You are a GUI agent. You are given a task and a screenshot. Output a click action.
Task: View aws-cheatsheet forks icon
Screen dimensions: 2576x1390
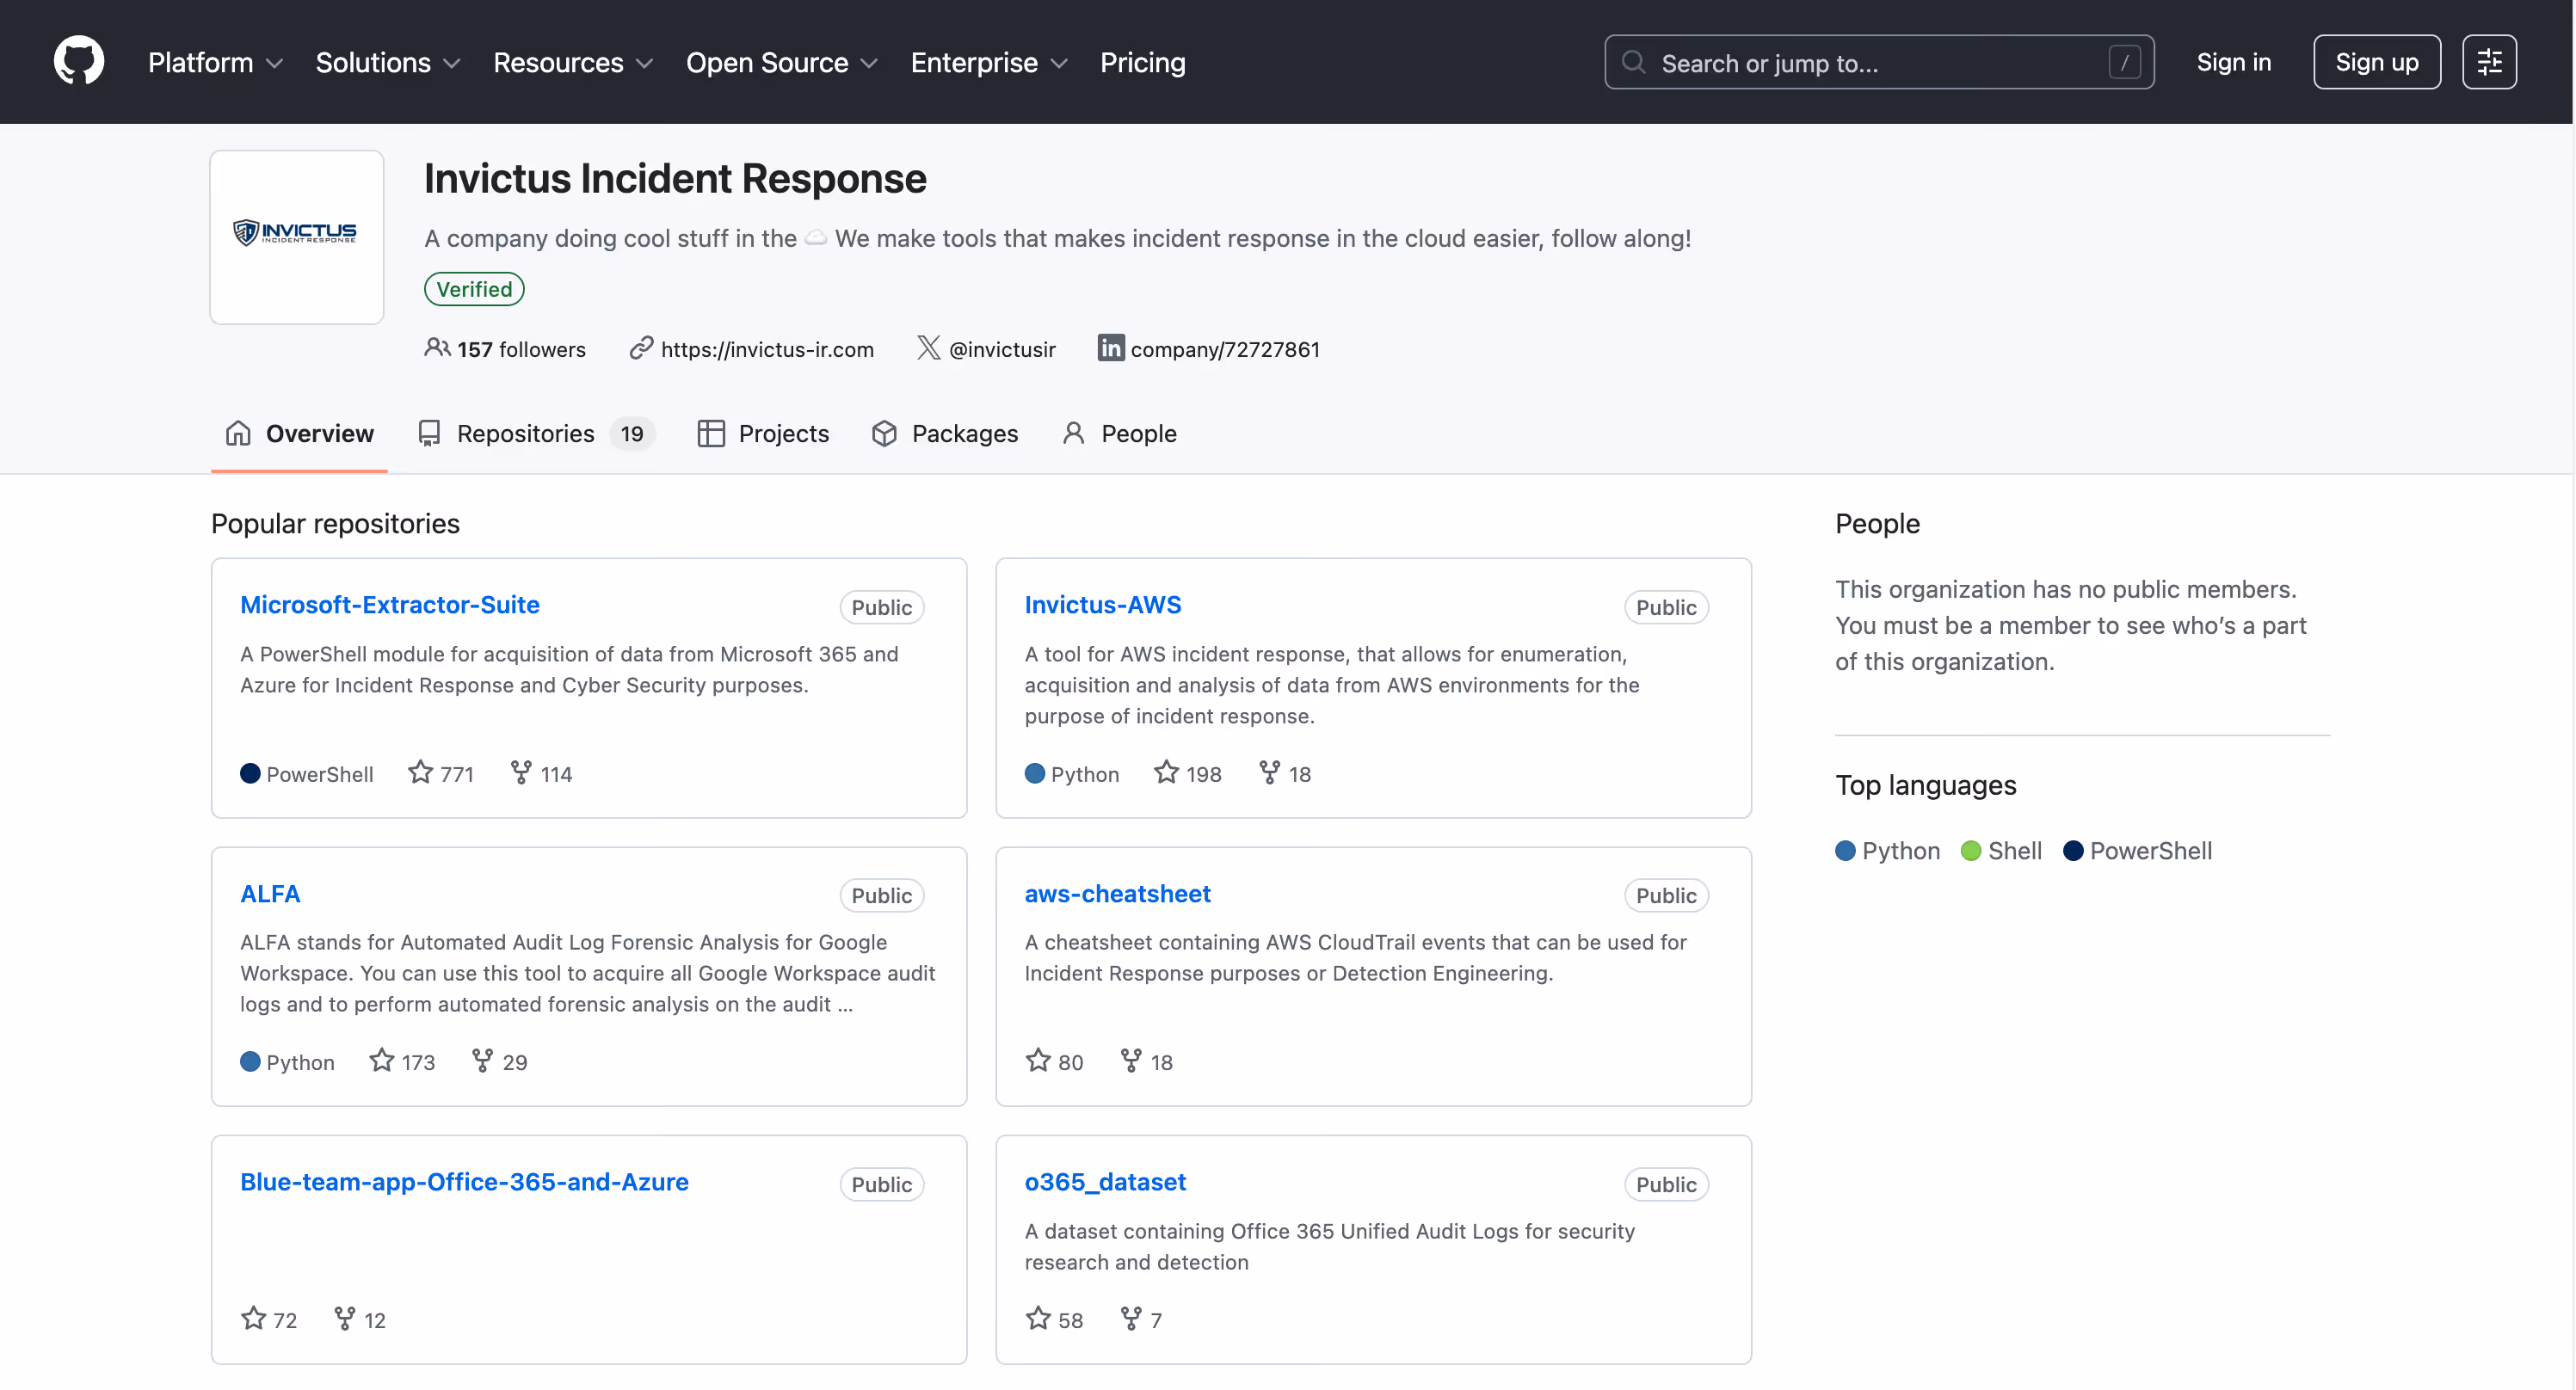[1131, 1060]
